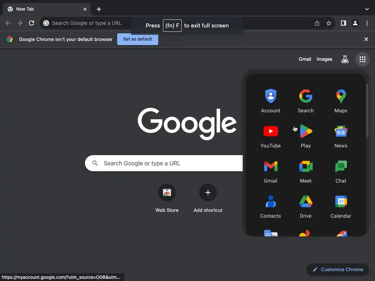This screenshot has height=281, width=375.
Task: Start Google Meet from the apps panel
Action: (306, 171)
